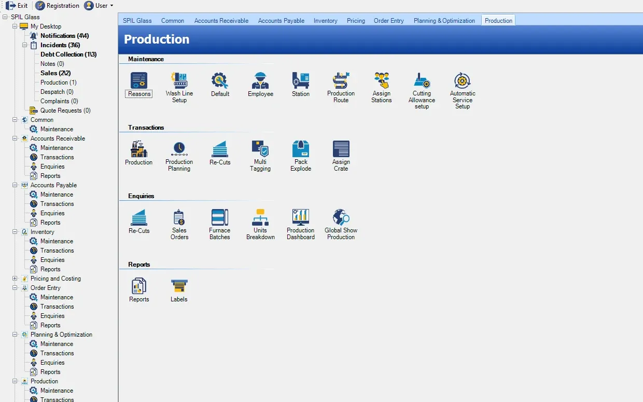Click the Registration toolbar button

tap(58, 6)
